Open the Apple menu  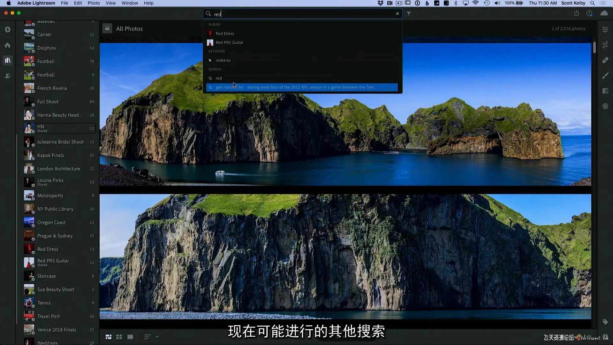pyautogui.click(x=9, y=3)
